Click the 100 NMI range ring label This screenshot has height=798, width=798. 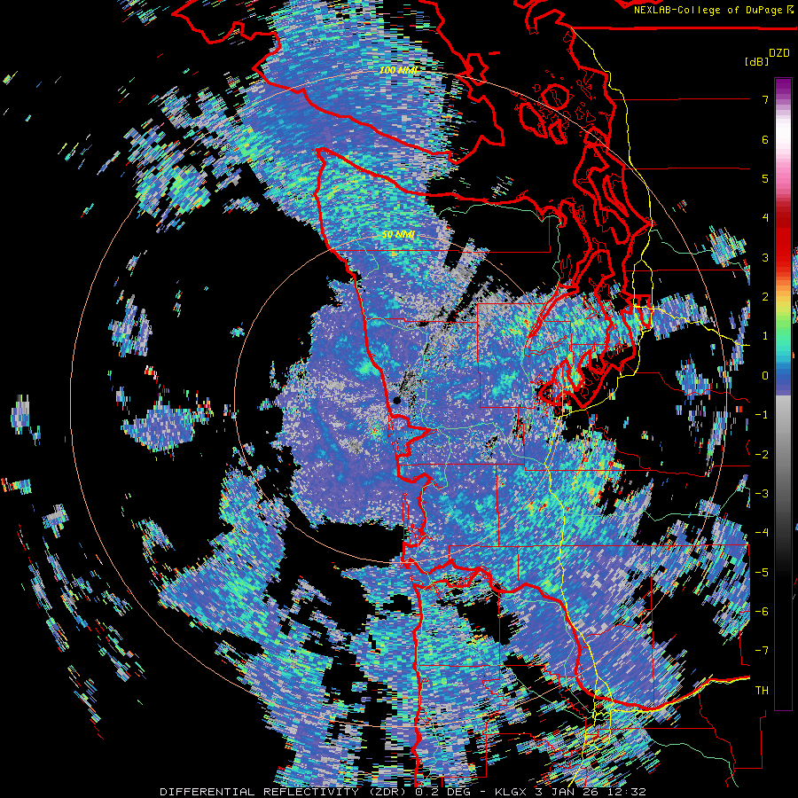pos(398,70)
